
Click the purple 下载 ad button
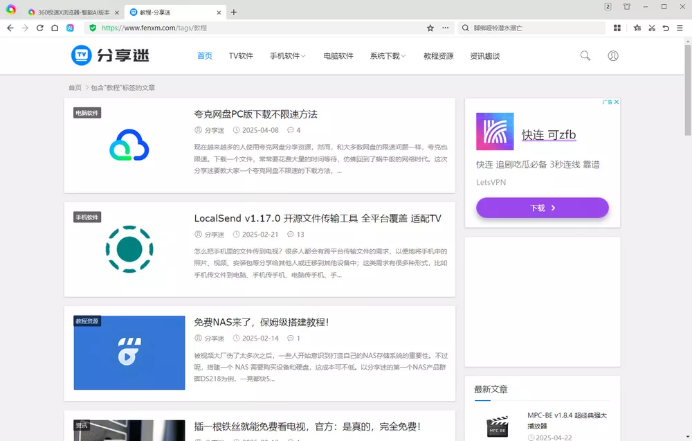click(542, 208)
